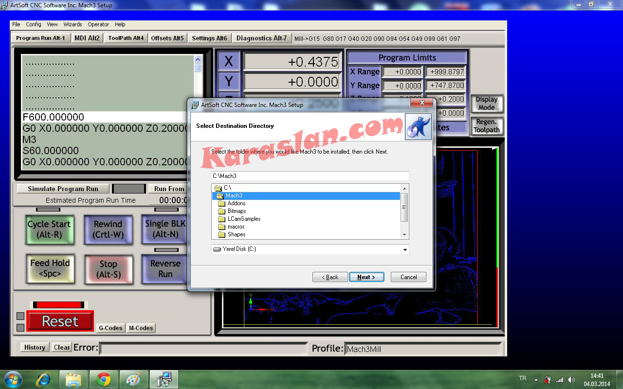The image size is (623, 389).
Task: Open the View menu
Action: pos(52,24)
